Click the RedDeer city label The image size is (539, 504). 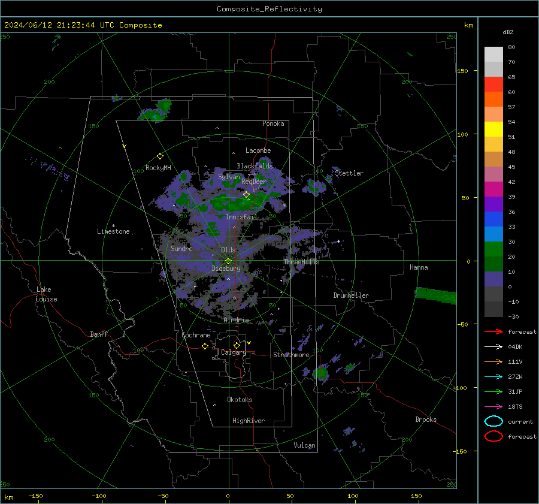coord(254,182)
